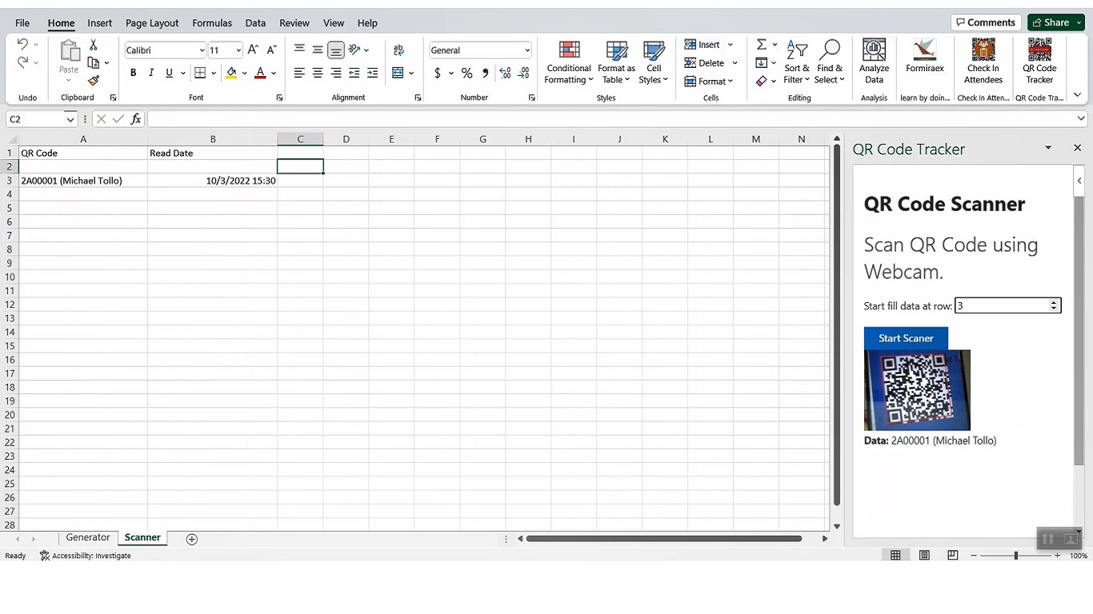Open the font name Calibri dropdown

pos(202,50)
